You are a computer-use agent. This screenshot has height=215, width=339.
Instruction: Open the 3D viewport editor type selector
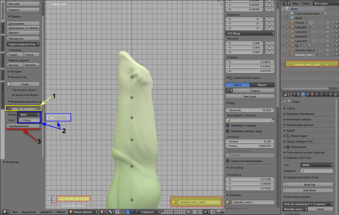(x=6, y=211)
